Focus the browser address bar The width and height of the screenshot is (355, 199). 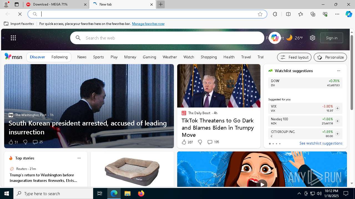click(147, 14)
